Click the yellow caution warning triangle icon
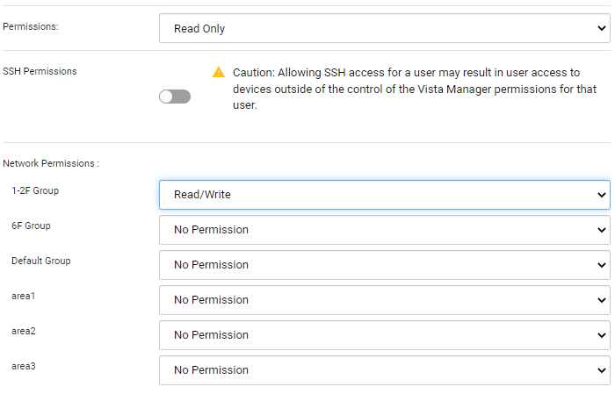Image resolution: width=615 pixels, height=394 pixels. 219,72
